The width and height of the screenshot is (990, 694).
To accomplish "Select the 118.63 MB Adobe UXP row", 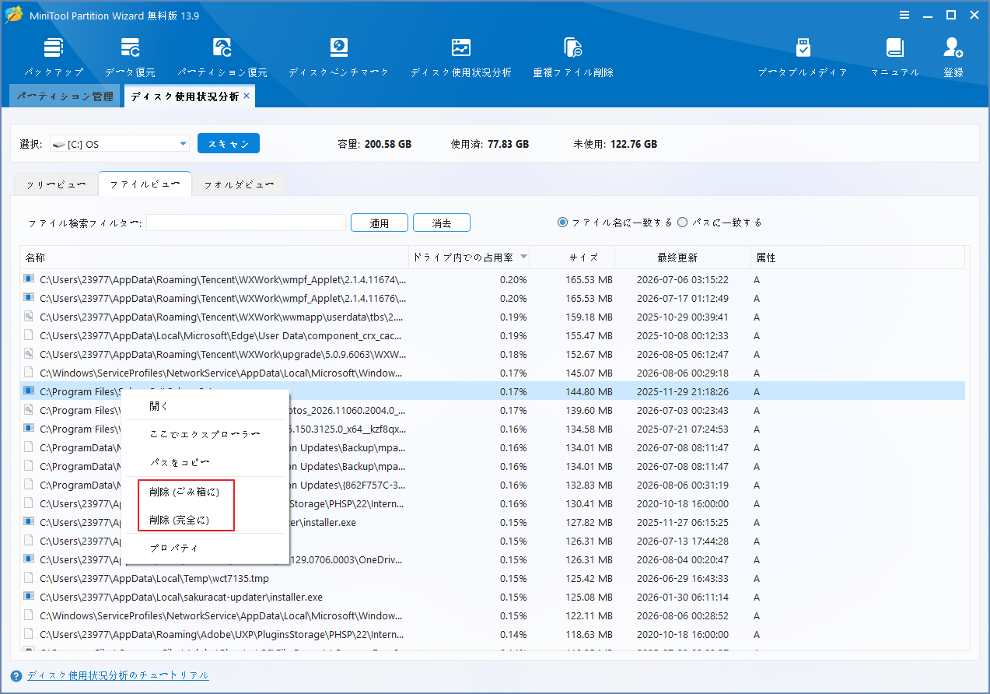I will tap(492, 634).
